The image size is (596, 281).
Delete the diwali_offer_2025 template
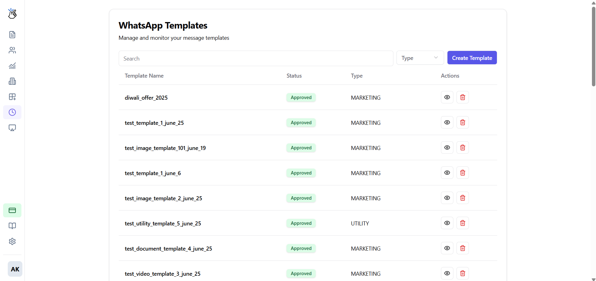pyautogui.click(x=462, y=97)
